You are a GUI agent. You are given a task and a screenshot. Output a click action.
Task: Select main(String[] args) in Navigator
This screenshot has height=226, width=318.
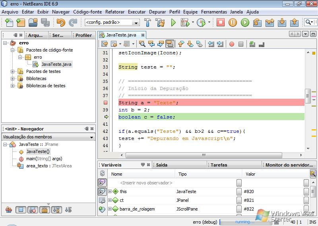[x=44, y=159]
